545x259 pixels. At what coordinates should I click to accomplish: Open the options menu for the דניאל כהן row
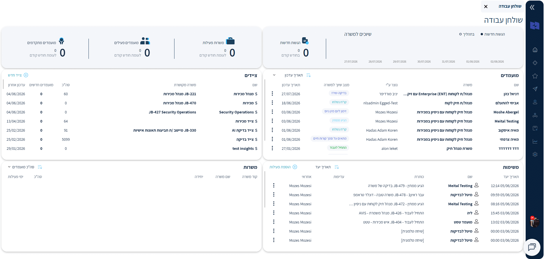pos(272,94)
